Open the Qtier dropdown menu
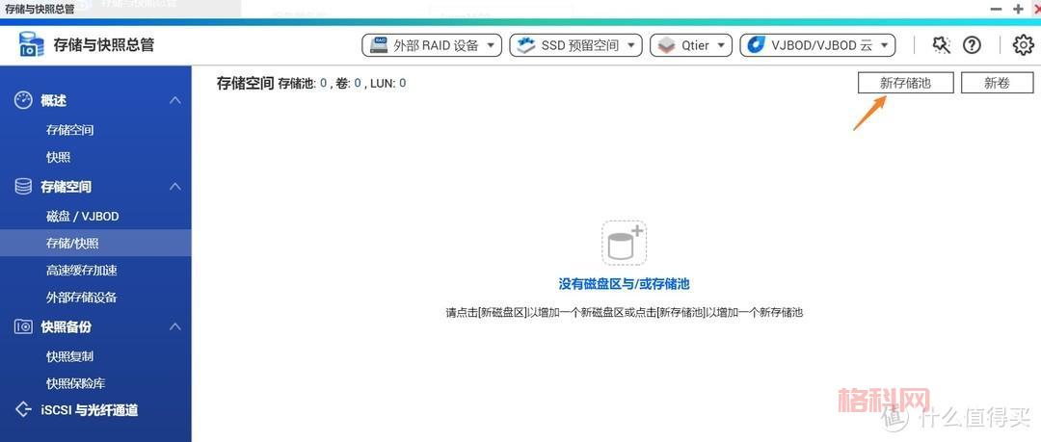1041x442 pixels. [691, 45]
